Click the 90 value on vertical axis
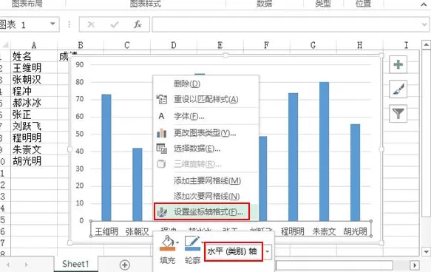The height and width of the screenshot is (272, 431). (x=80, y=64)
